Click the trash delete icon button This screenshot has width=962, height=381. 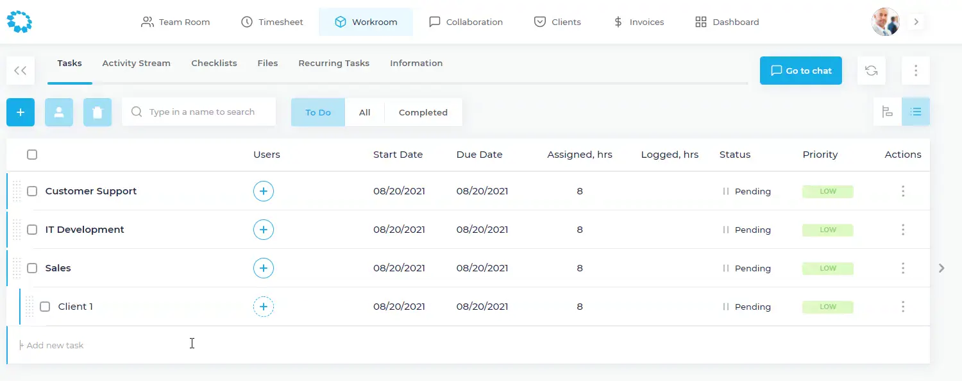pos(97,112)
